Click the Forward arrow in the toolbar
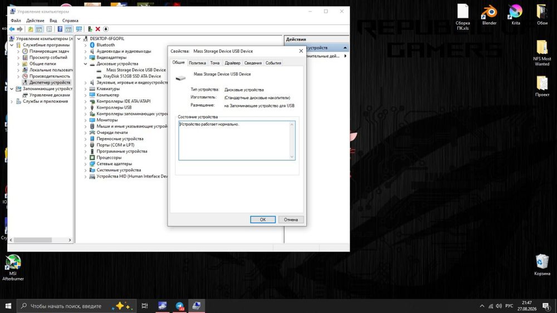The image size is (557, 313). coord(20,29)
